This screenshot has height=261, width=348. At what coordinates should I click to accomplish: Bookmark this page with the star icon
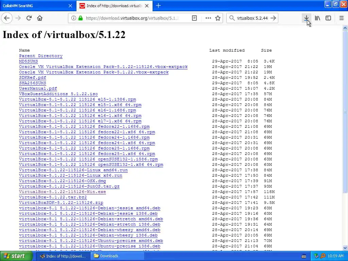point(218,18)
